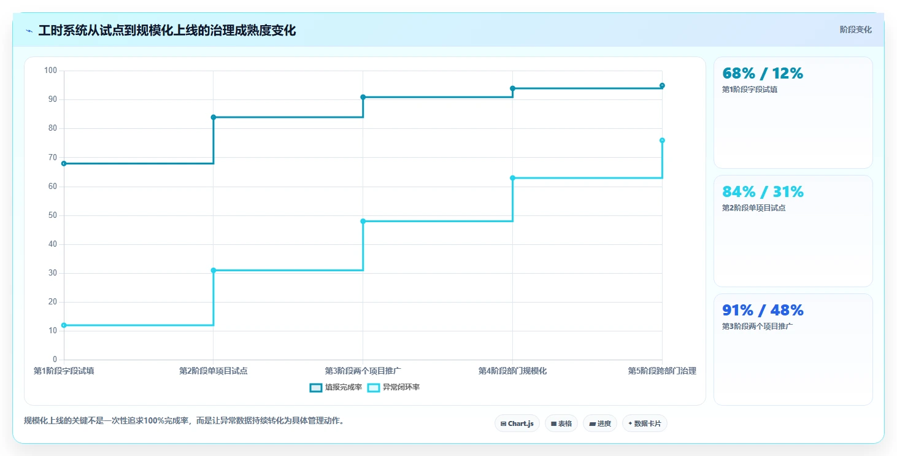Click the lightning icon beside the title

[29, 31]
